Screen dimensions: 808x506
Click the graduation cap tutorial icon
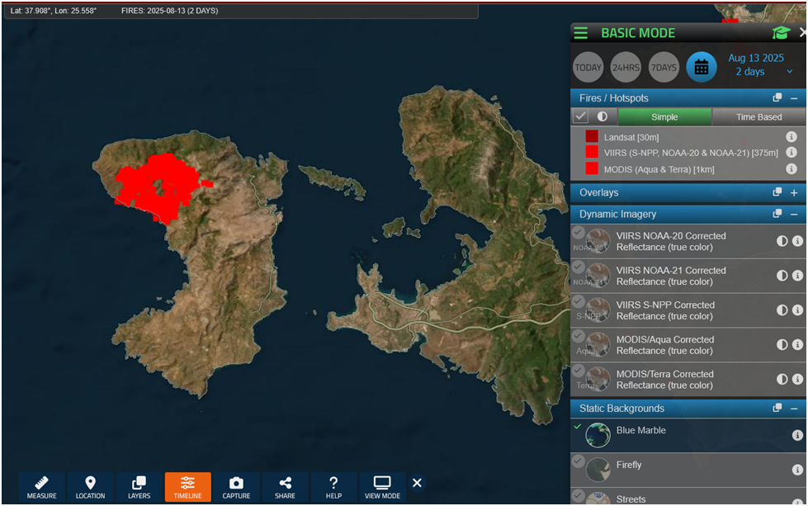781,33
